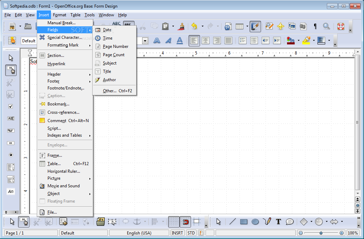The height and width of the screenshot is (239, 364).
Task: Open the Window menu
Action: [x=106, y=15]
